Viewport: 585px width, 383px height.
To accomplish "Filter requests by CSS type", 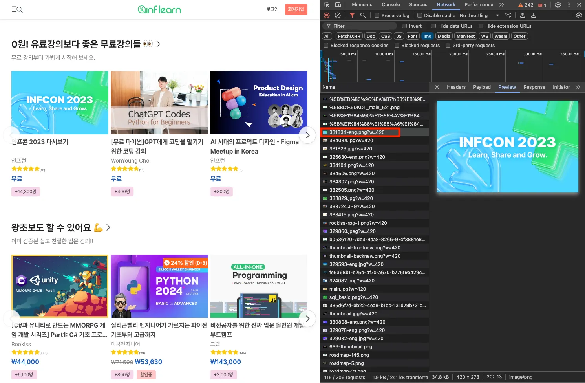I will point(386,36).
